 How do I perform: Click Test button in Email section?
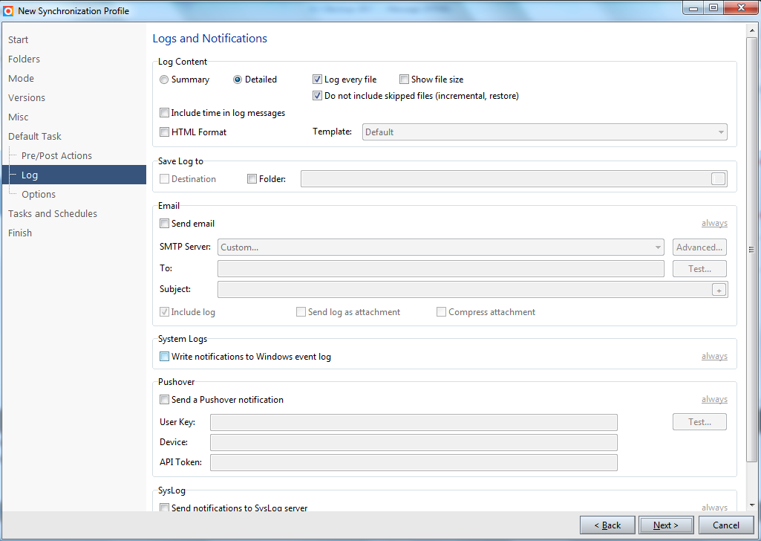point(699,268)
